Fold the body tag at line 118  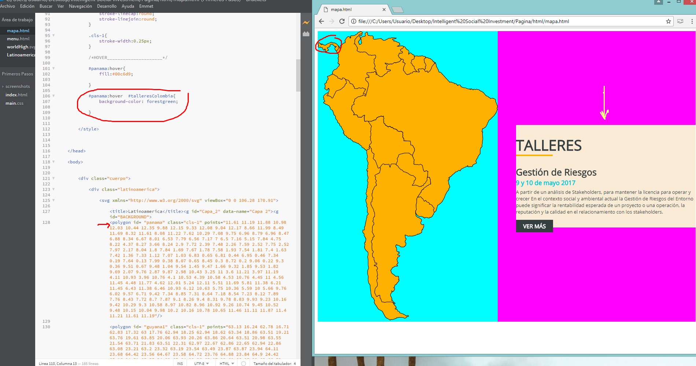point(54,162)
